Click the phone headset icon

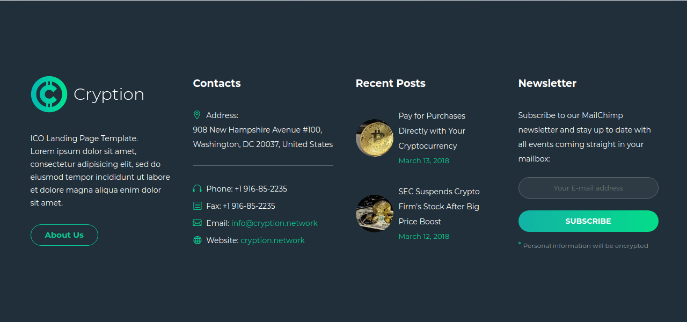click(x=197, y=189)
